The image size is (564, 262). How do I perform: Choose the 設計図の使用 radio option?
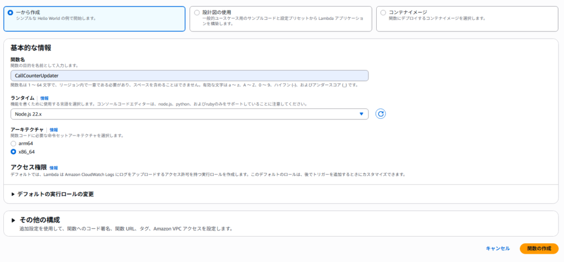click(197, 12)
